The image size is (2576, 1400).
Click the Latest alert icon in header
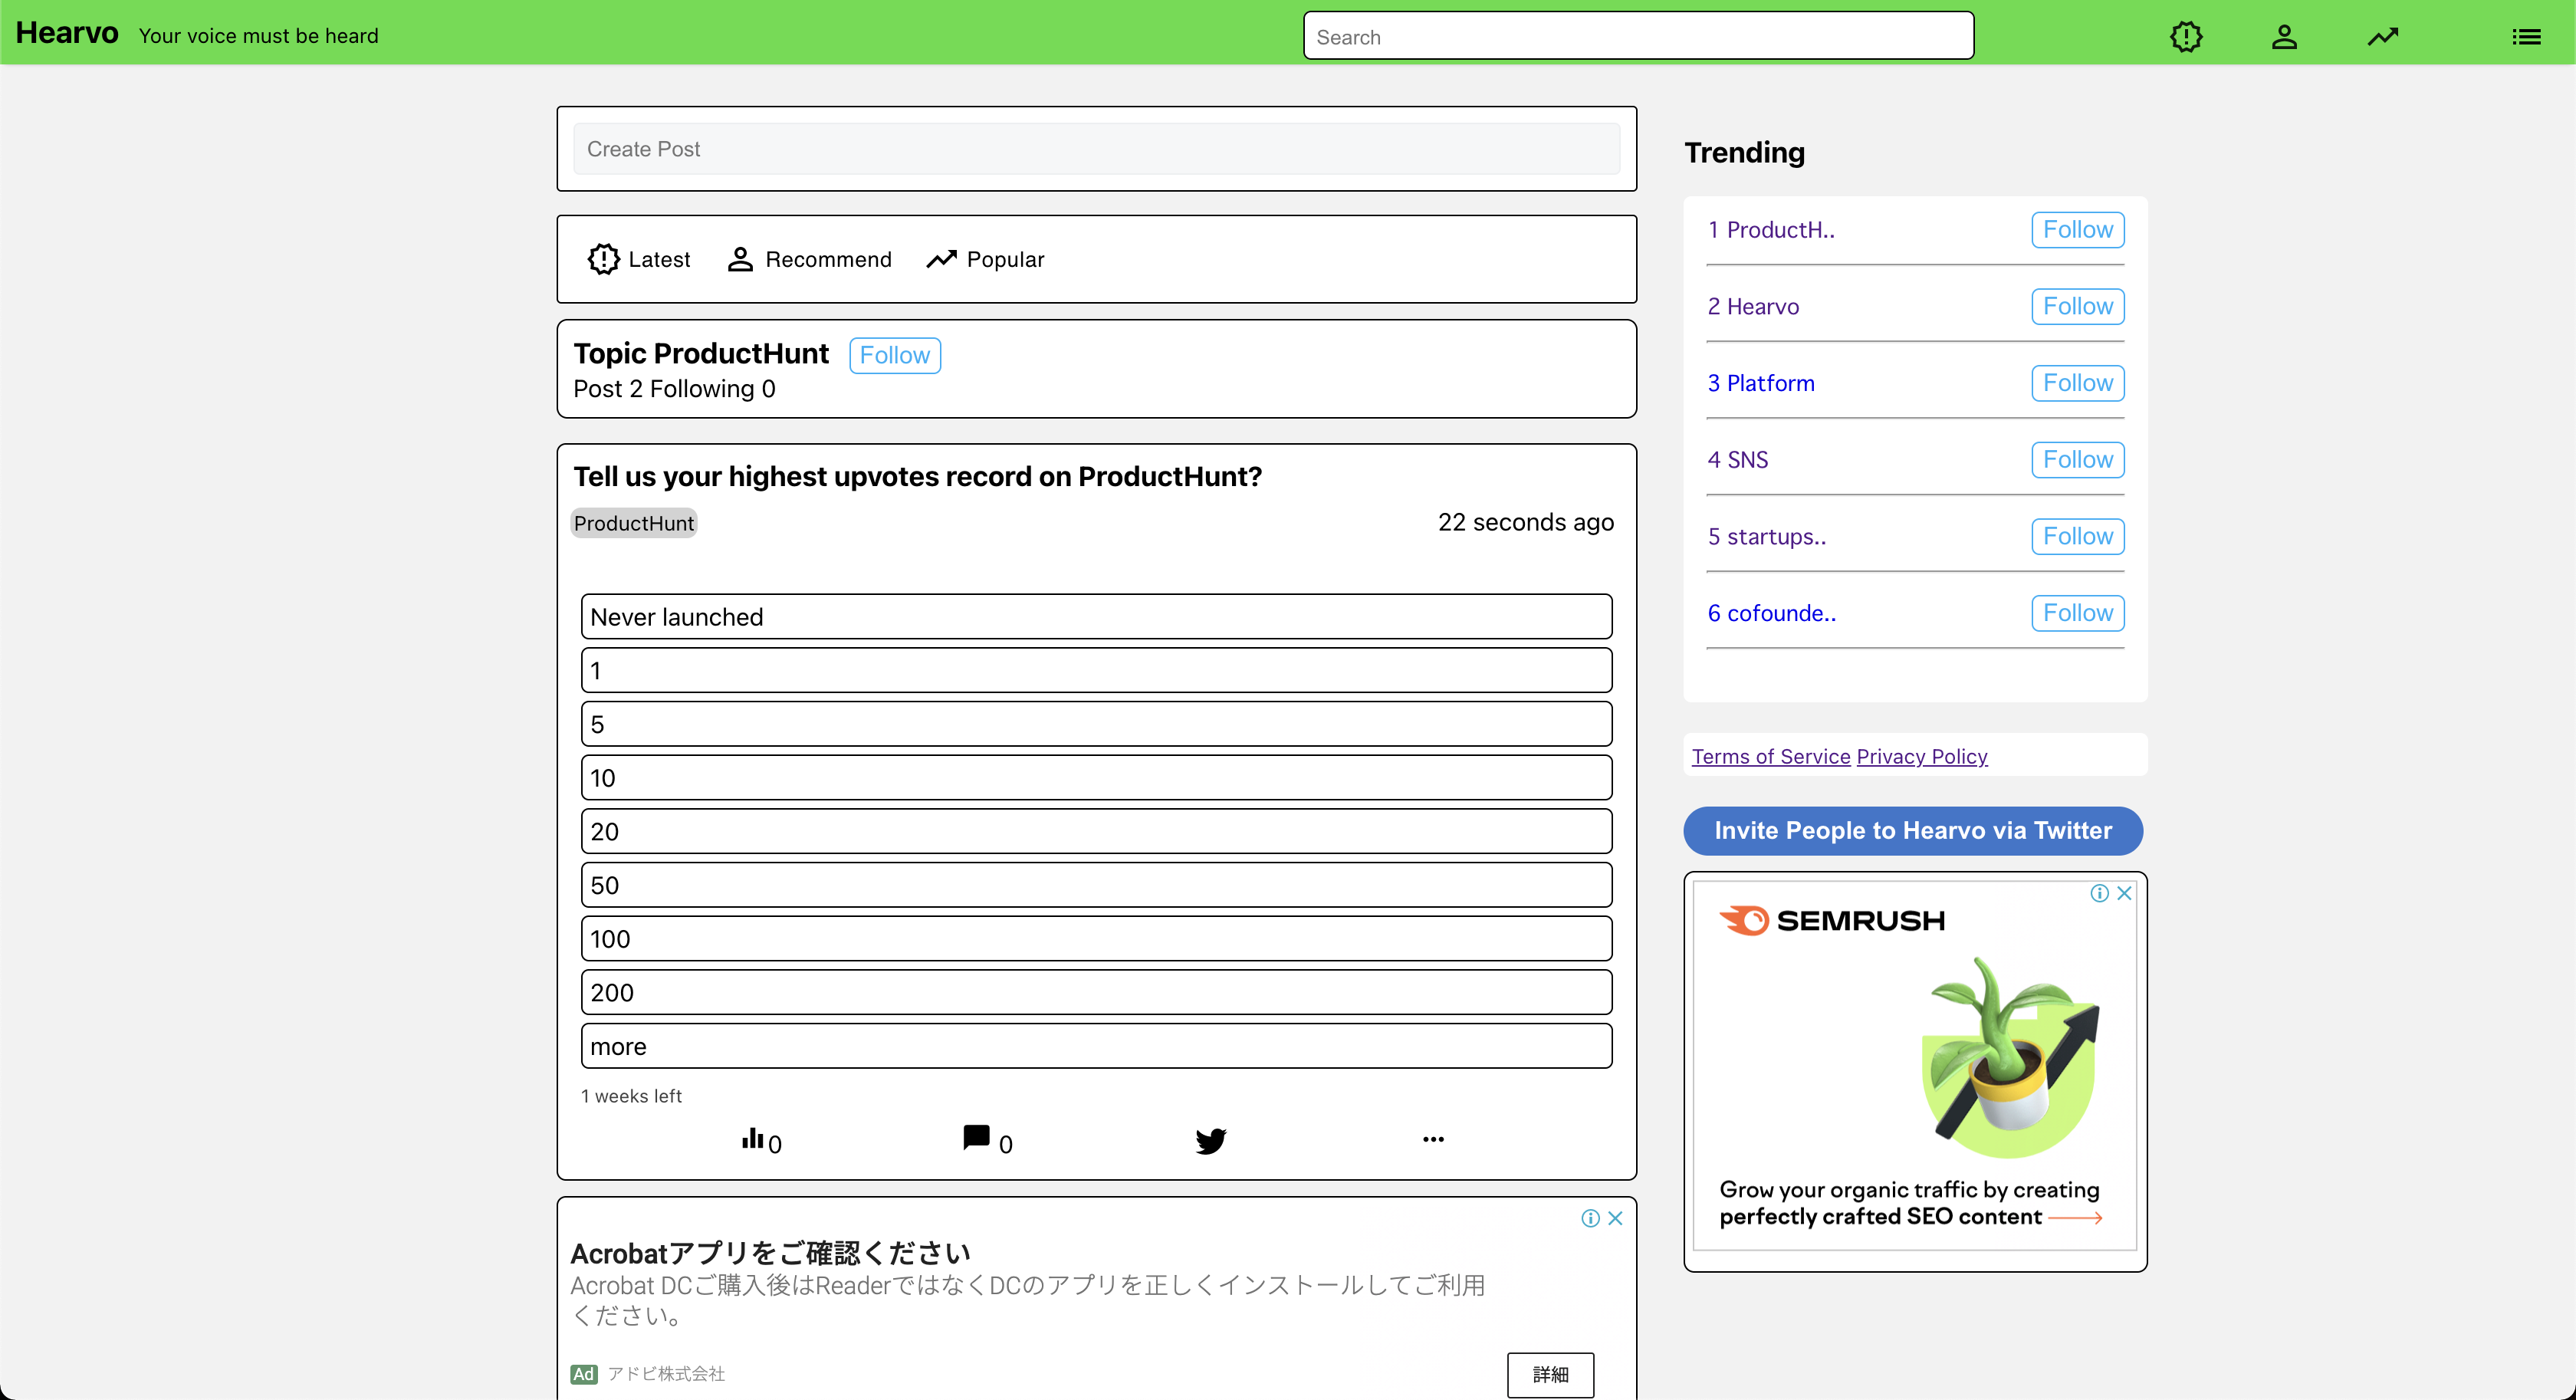[2186, 37]
